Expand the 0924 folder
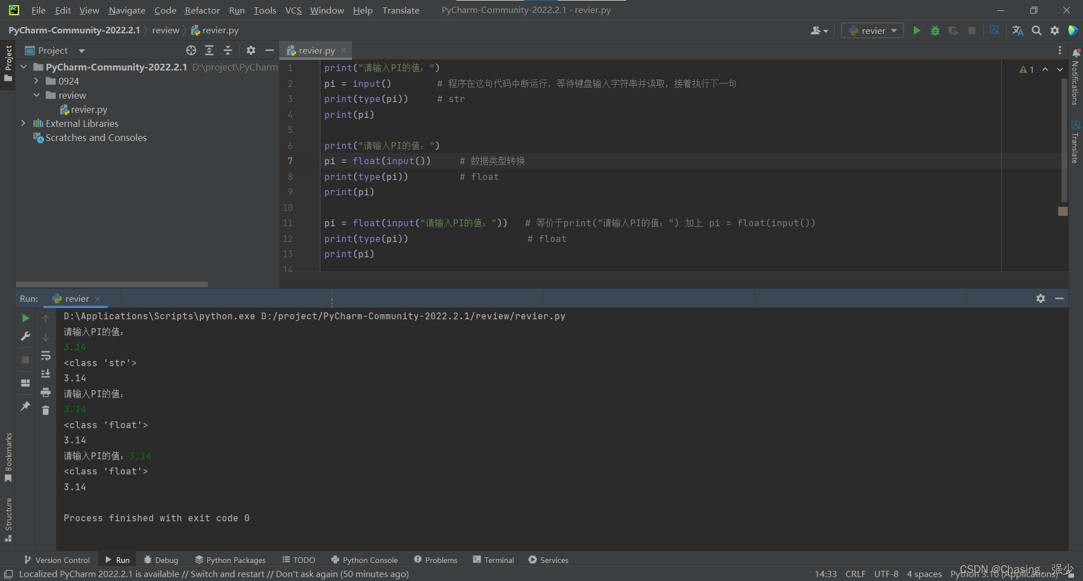 point(37,81)
